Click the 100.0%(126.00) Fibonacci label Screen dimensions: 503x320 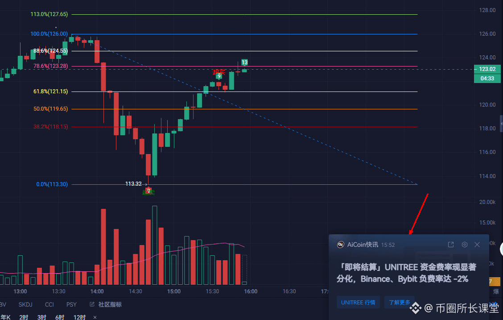(x=49, y=34)
